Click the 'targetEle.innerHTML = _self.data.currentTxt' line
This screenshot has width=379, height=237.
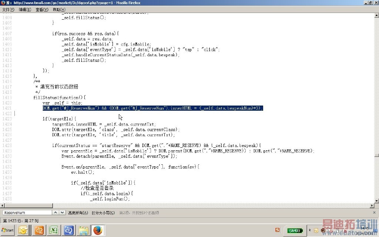(104, 124)
